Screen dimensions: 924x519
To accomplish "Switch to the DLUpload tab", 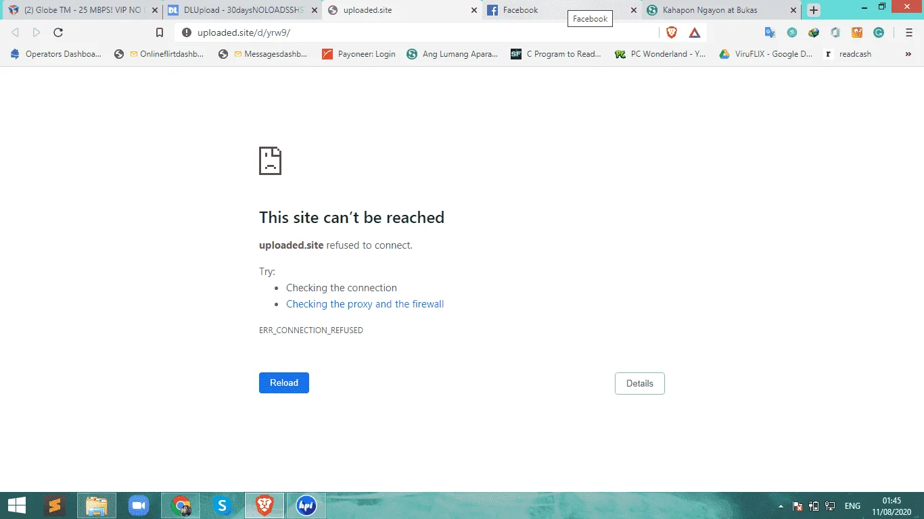I will point(242,10).
